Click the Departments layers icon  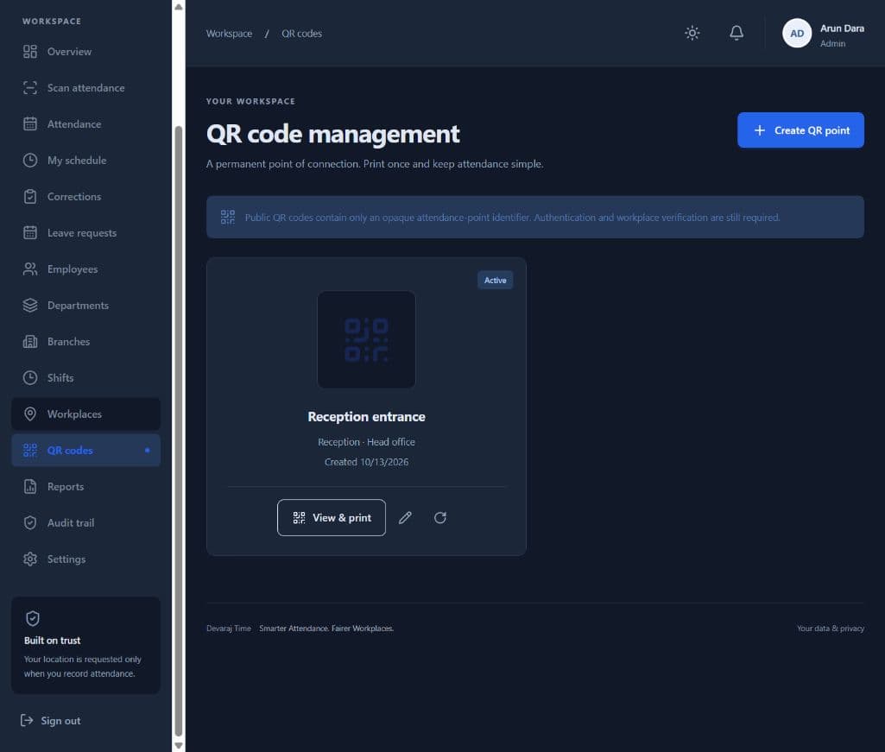tap(30, 305)
